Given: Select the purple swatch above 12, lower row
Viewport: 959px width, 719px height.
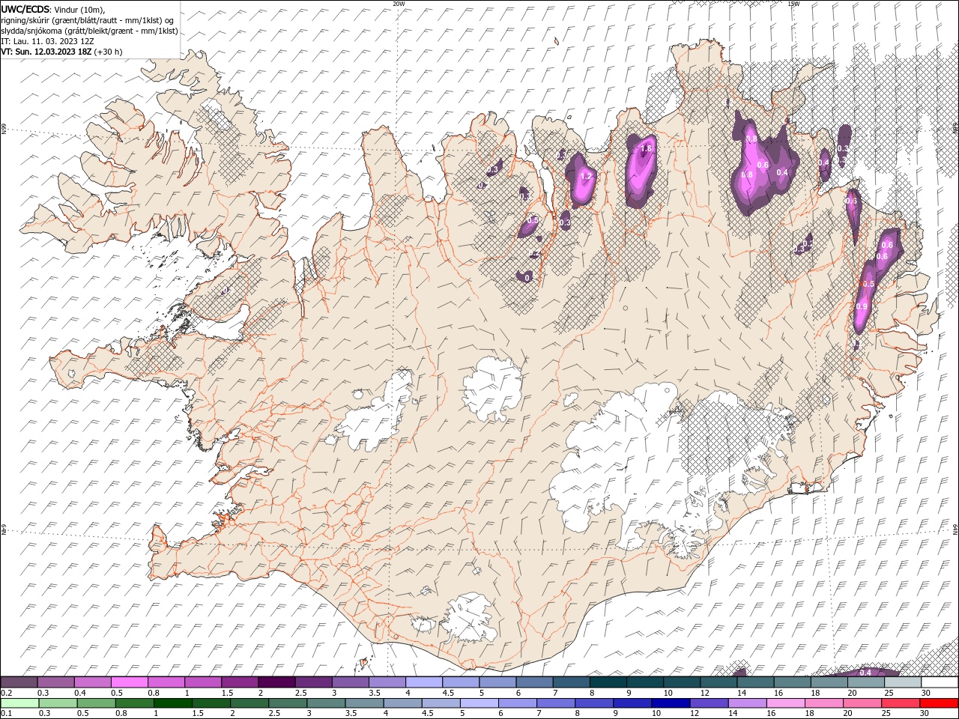Looking at the screenshot, I should coord(710,703).
